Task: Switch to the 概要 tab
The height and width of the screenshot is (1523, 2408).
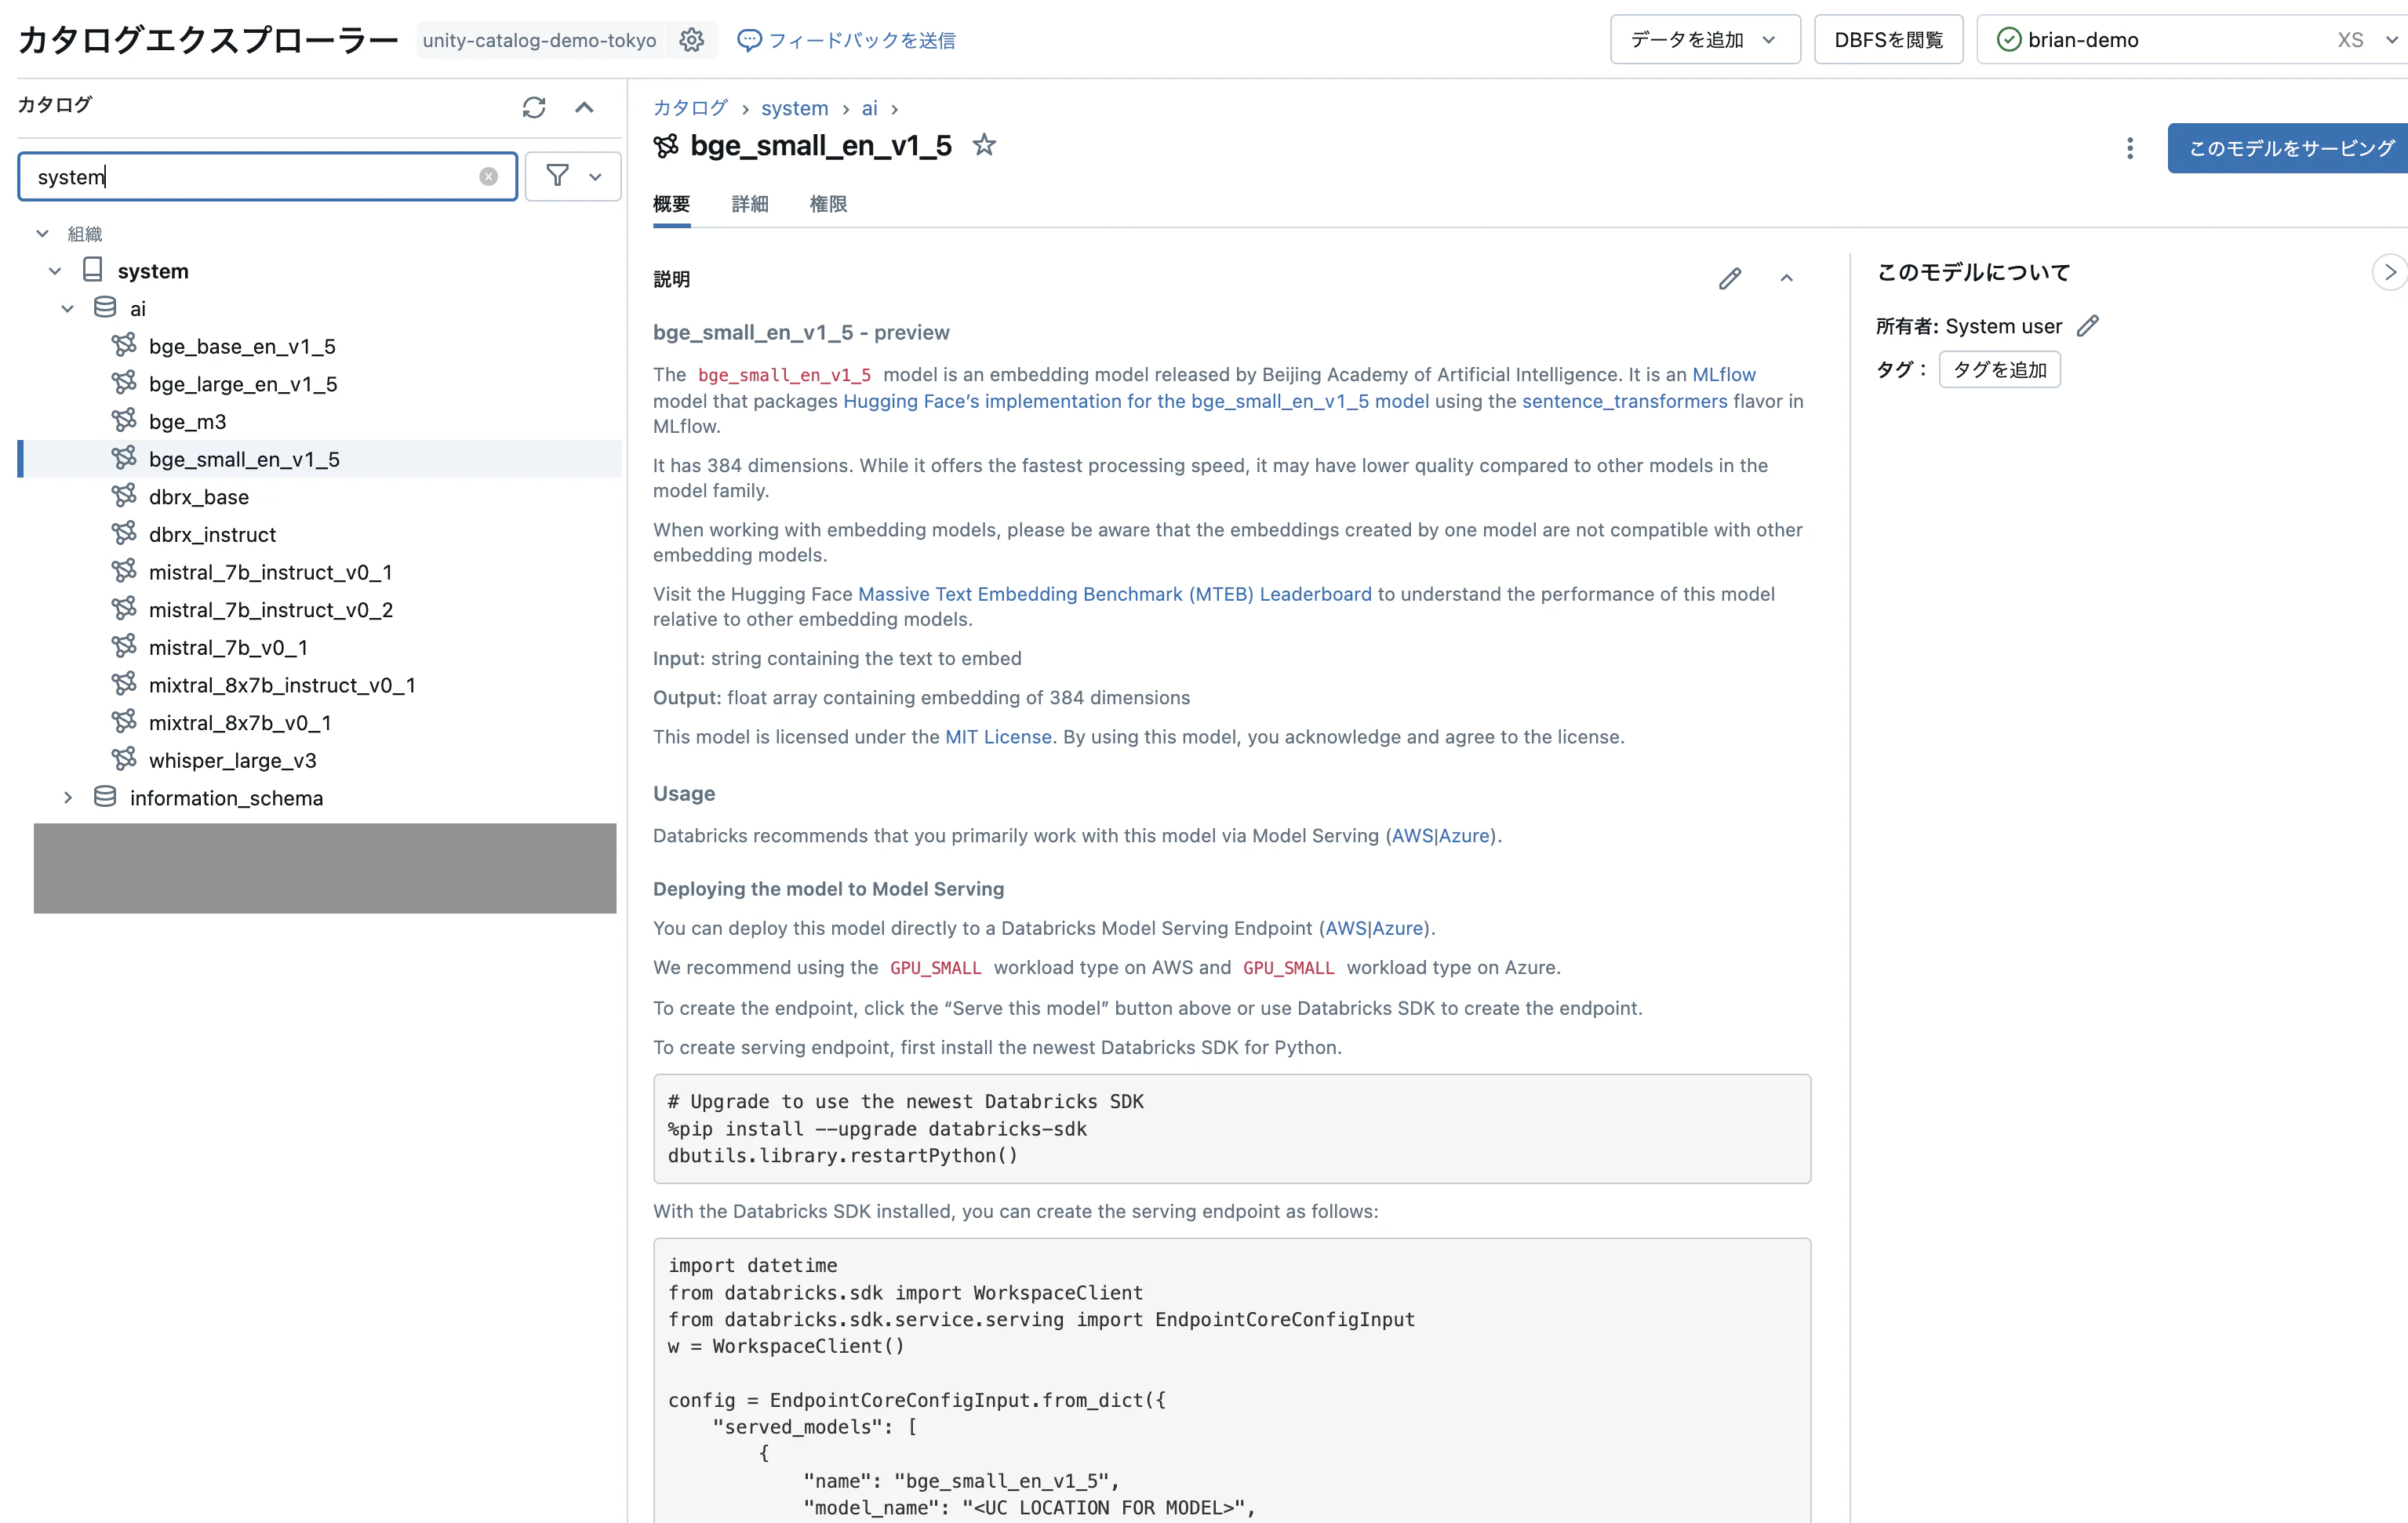Action: 671,204
